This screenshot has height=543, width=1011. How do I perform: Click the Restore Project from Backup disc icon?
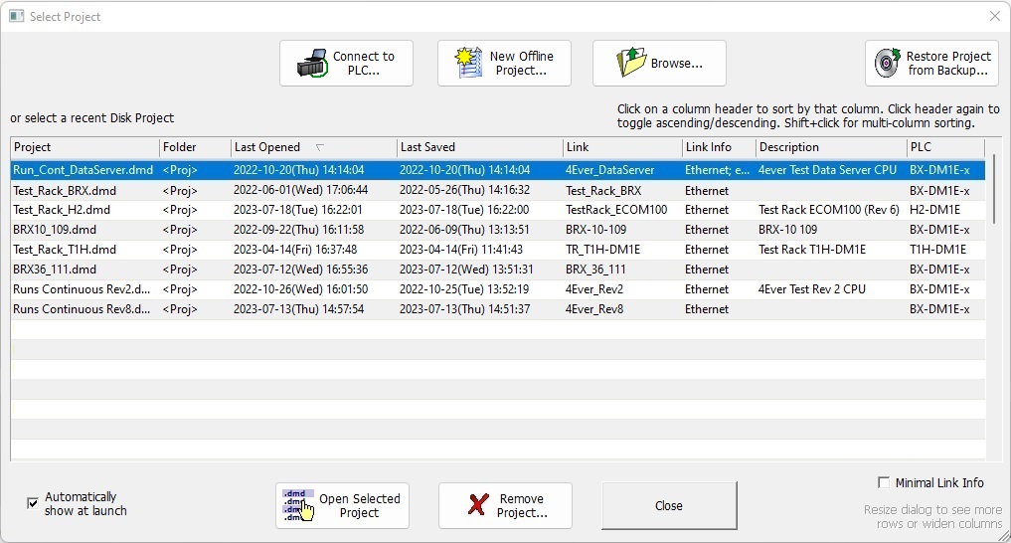887,64
